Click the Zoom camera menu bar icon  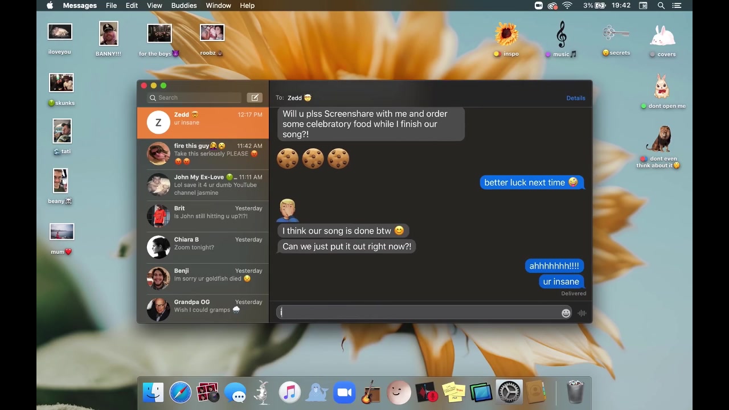[x=538, y=5]
